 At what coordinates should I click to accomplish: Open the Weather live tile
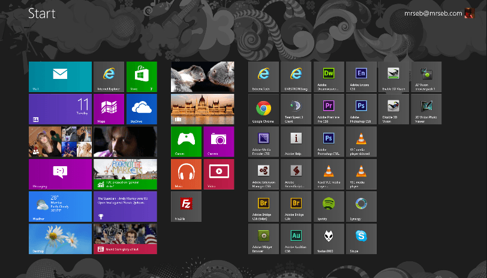coord(60,206)
